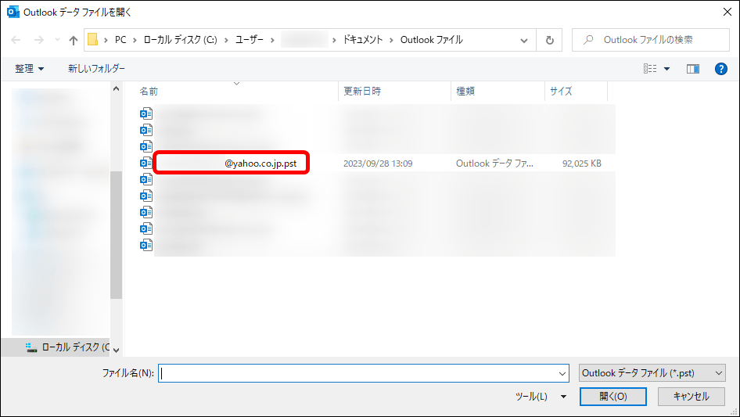The width and height of the screenshot is (740, 417).
Task: Click 新しいフォルダー button
Action: click(x=97, y=69)
